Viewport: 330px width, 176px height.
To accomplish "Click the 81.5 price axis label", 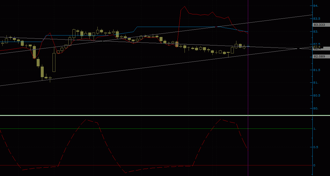I will (x=317, y=70).
